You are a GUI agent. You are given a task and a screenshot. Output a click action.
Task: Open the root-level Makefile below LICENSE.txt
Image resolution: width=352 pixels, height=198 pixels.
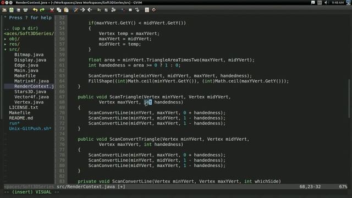[20, 113]
